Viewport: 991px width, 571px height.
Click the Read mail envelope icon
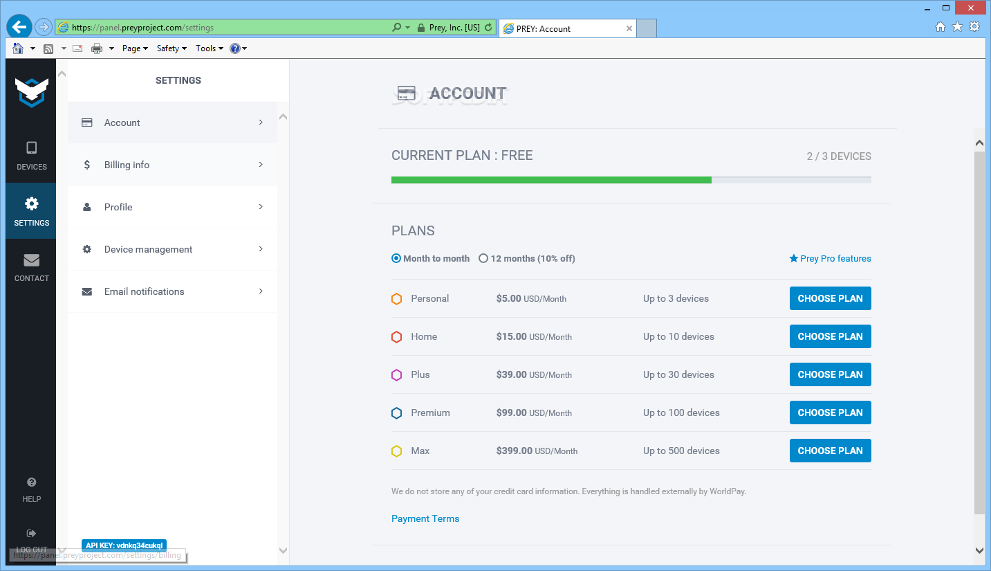click(77, 48)
